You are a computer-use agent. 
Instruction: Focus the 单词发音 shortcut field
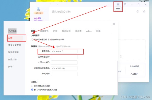[x=64, y=74]
